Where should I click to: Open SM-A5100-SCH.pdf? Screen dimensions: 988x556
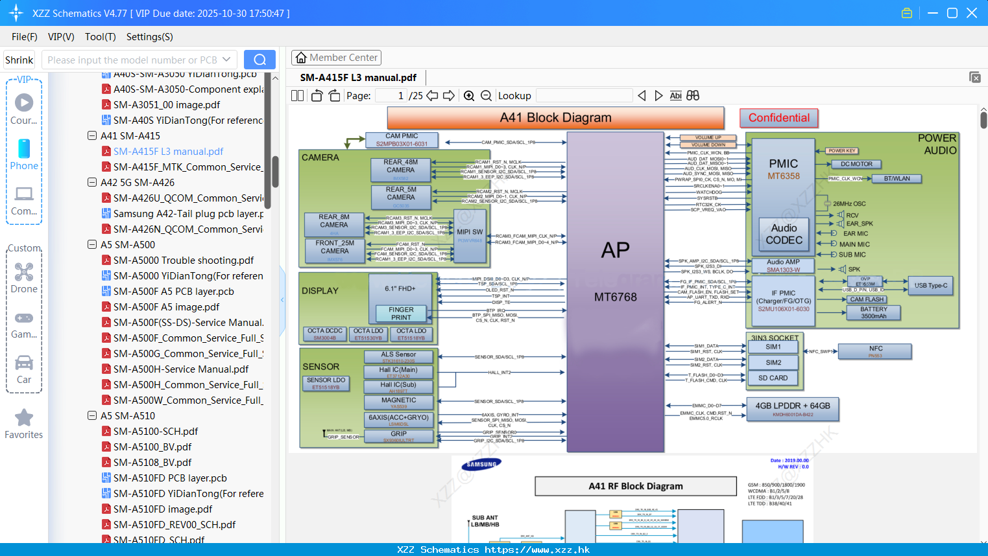click(156, 432)
